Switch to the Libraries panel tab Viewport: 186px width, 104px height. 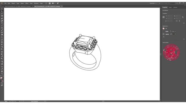point(175,8)
